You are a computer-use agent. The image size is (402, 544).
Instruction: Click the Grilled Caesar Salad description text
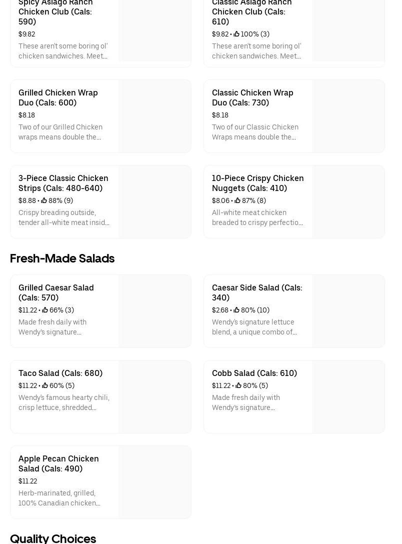point(52,327)
